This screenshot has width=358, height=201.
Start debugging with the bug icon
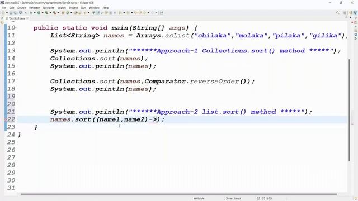31,13
